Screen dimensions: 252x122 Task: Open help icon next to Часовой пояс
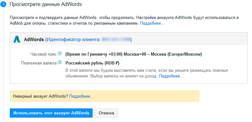click(x=60, y=53)
